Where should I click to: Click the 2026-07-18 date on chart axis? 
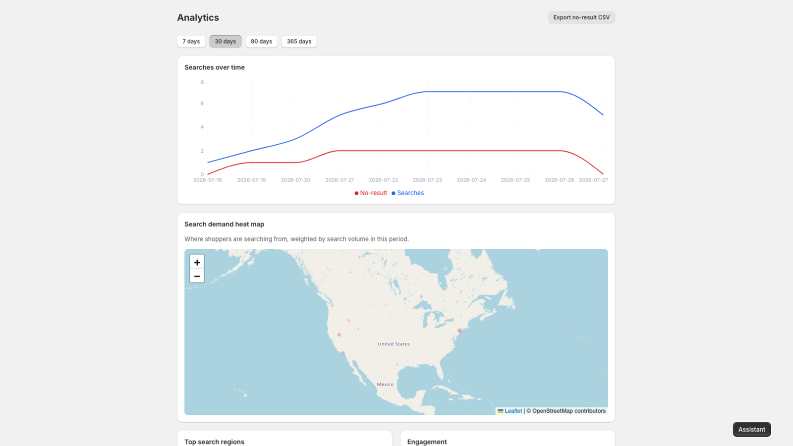[208, 180]
